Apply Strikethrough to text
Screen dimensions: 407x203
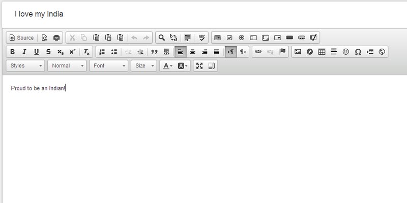click(x=48, y=52)
